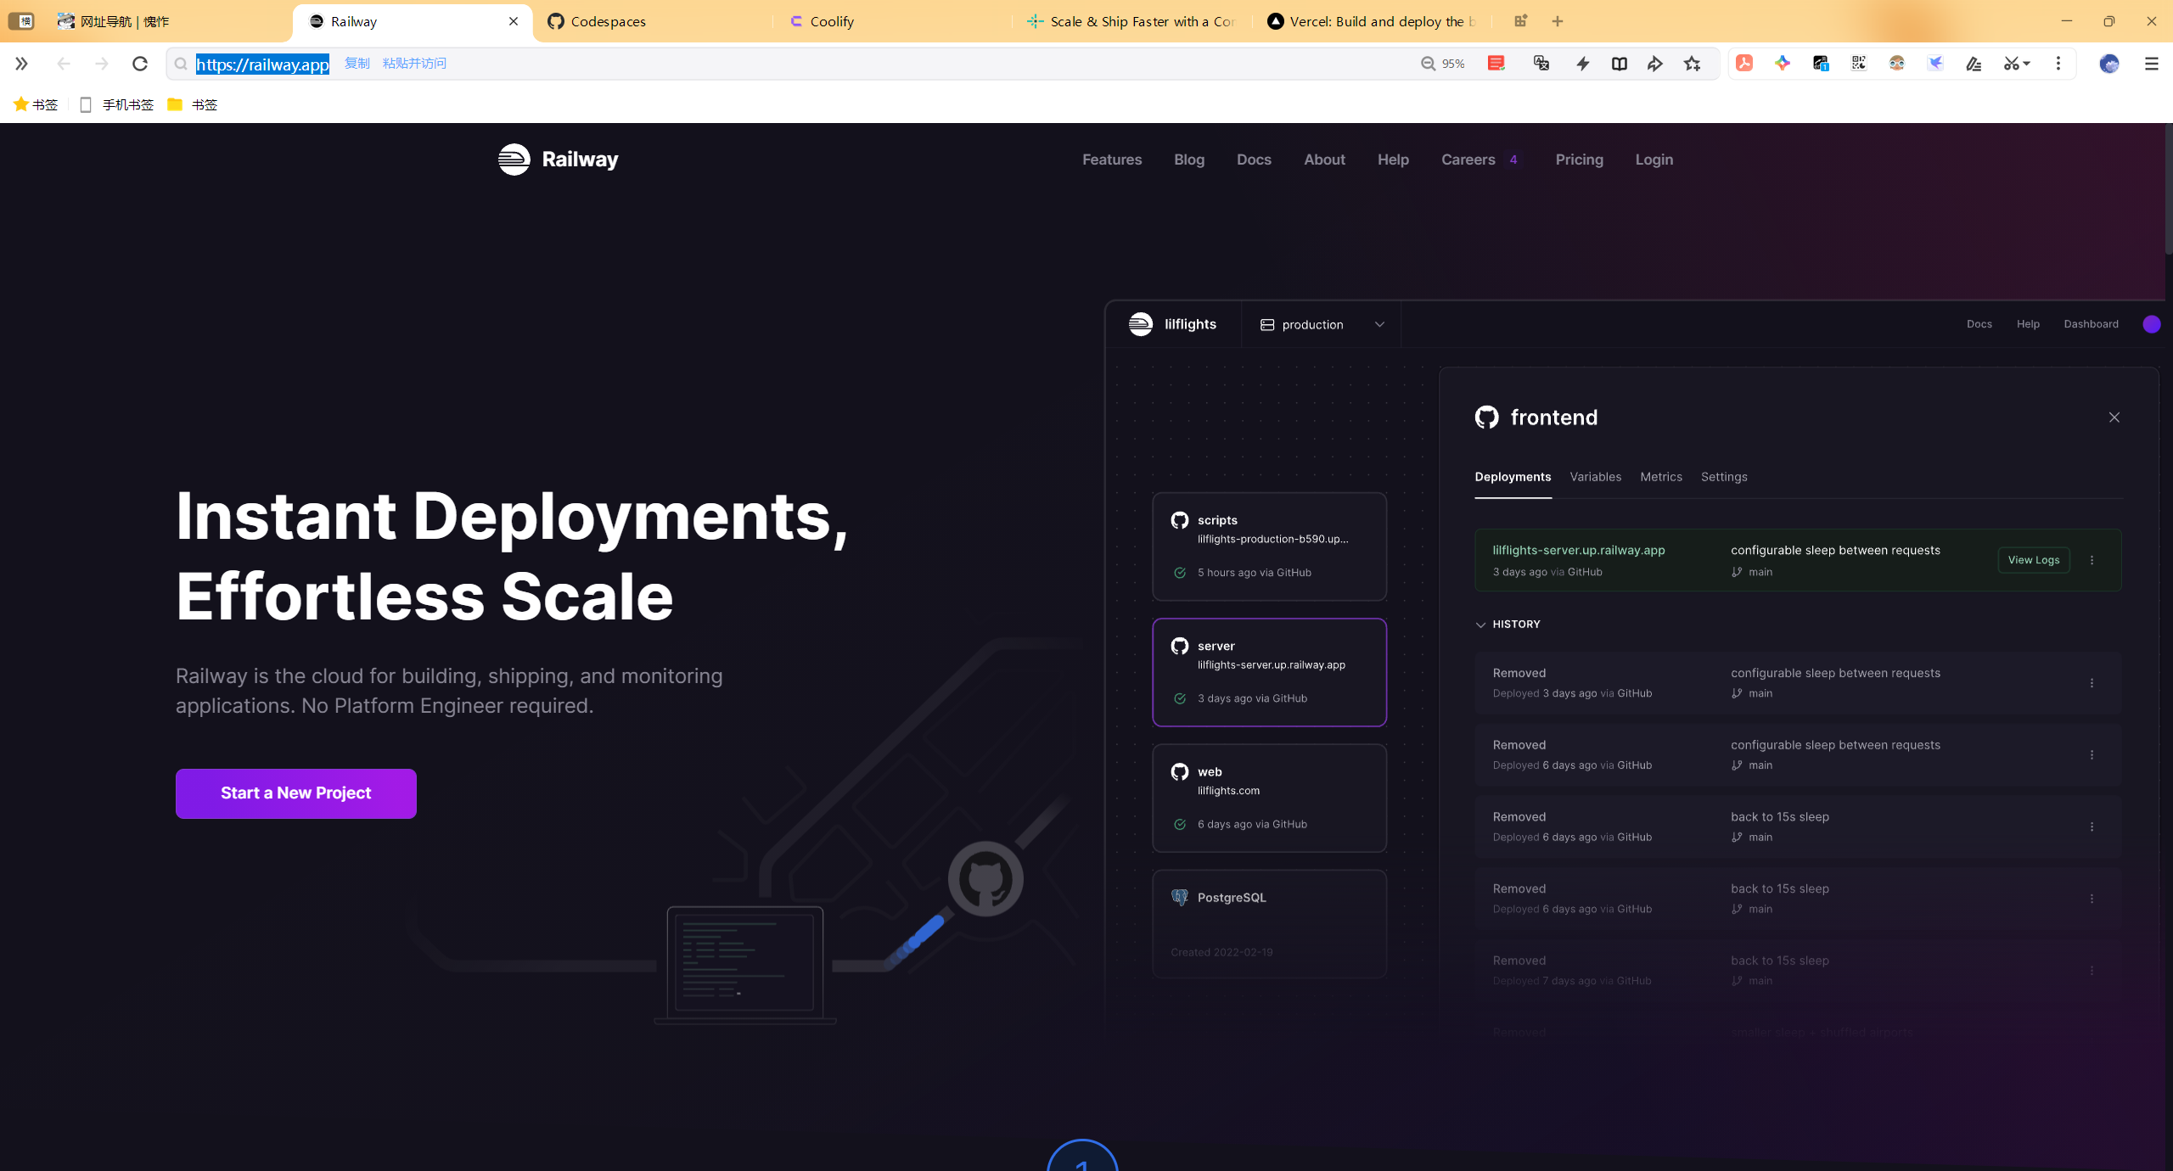Image resolution: width=2173 pixels, height=1171 pixels.
Task: Select Metrics tab in frontend panel
Action: (x=1661, y=477)
